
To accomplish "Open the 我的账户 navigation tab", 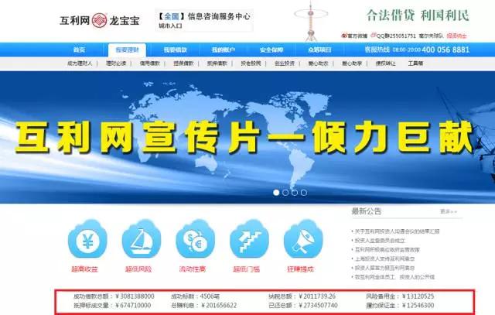I will point(224,50).
